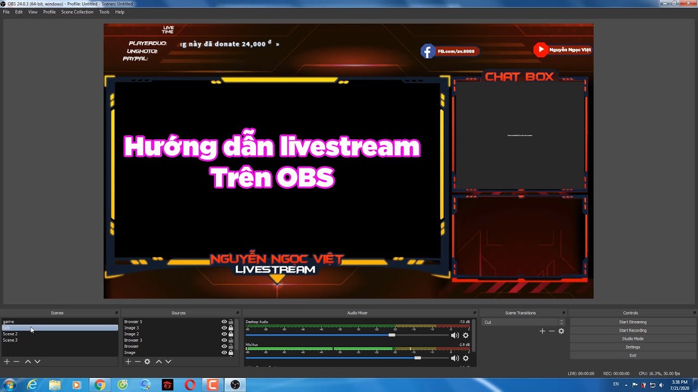
Task: Enable Studio Mode
Action: point(633,339)
